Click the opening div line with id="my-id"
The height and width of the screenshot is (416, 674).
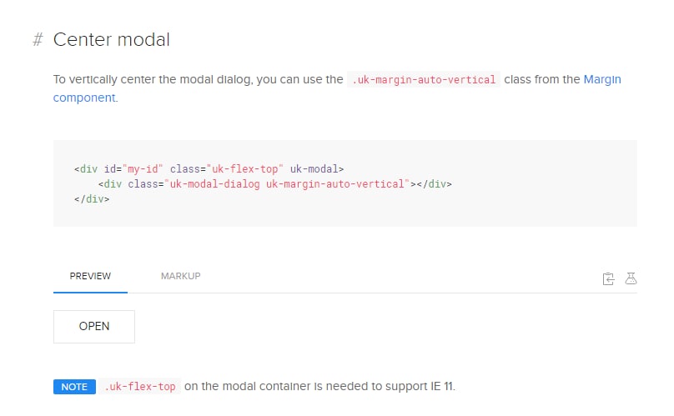coord(209,168)
